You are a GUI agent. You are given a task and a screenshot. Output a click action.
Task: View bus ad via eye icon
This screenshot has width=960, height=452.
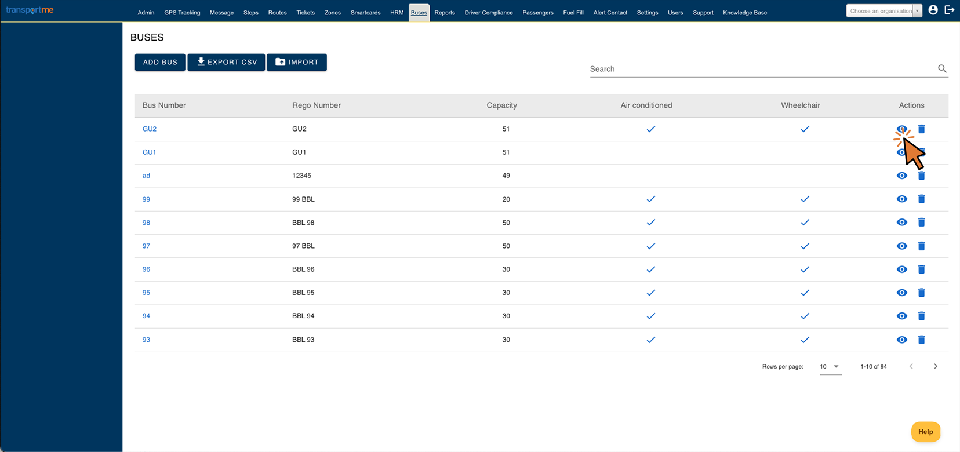(901, 176)
